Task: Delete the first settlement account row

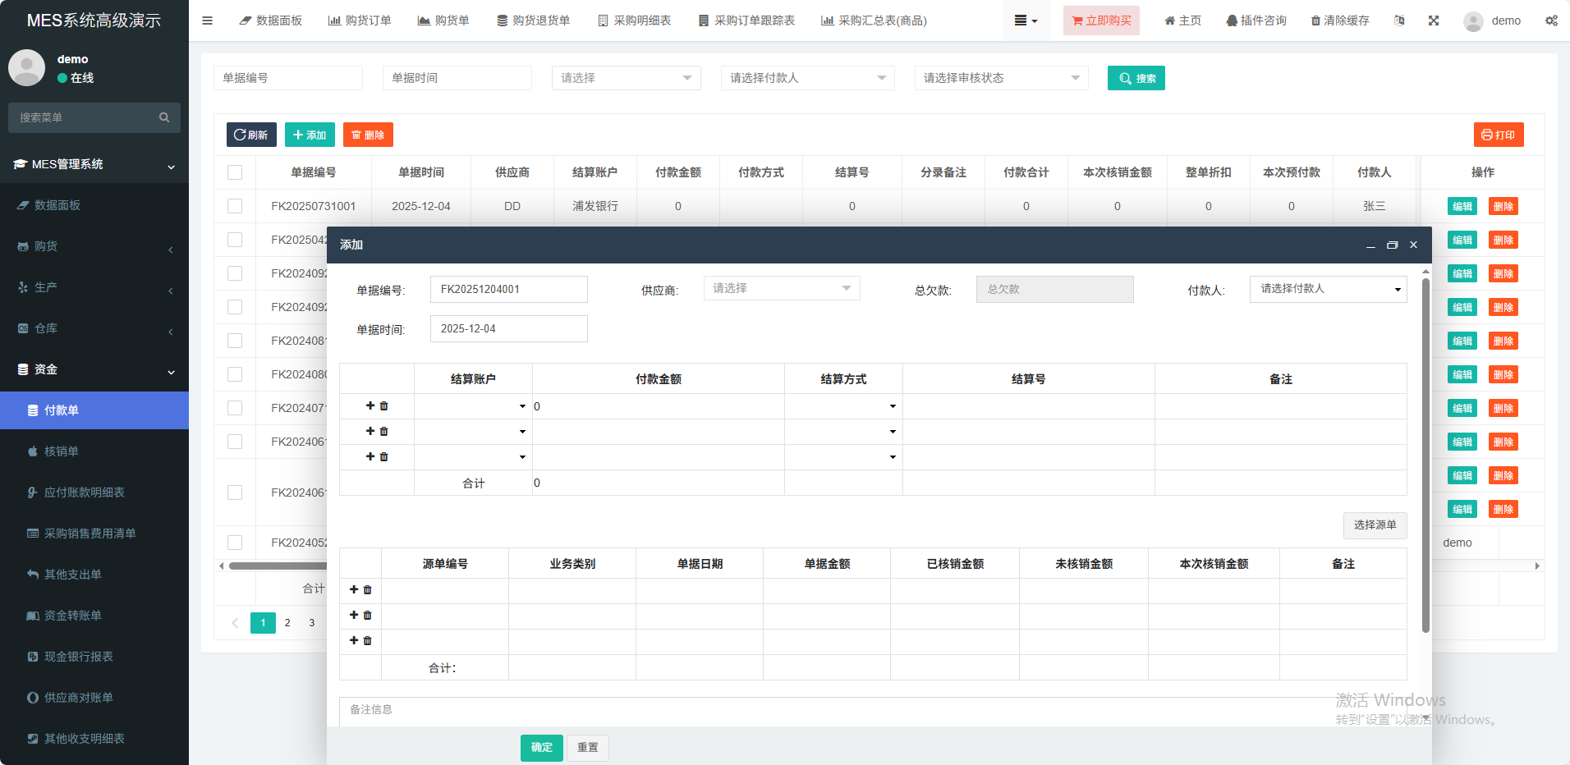Action: (x=384, y=406)
